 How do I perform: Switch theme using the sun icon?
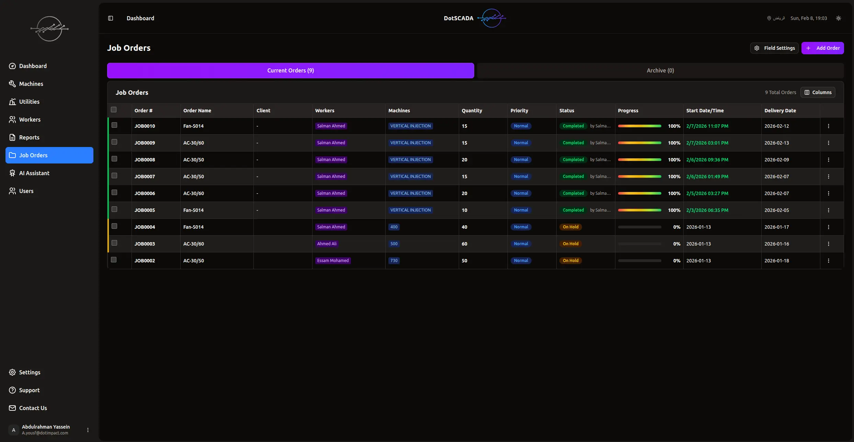[x=838, y=18]
